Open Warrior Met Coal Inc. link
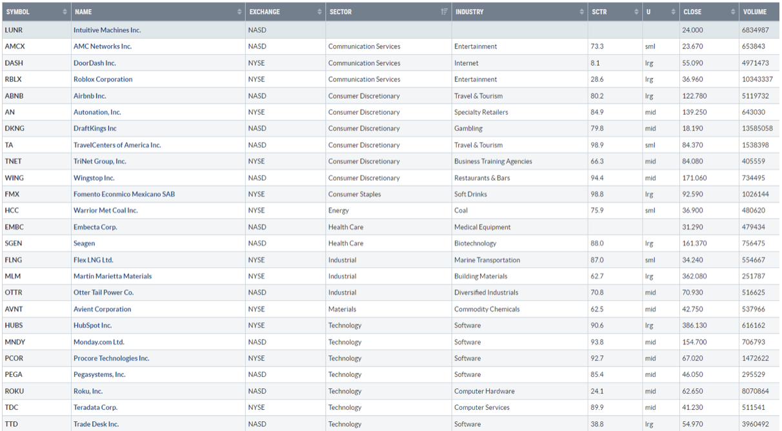The height and width of the screenshot is (431, 782). 106,210
